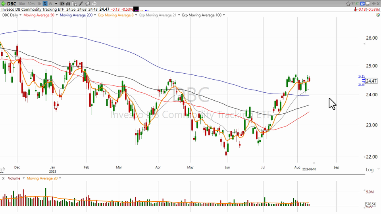
Task: Click the last price 24.47 in header
Action: click(104, 10)
